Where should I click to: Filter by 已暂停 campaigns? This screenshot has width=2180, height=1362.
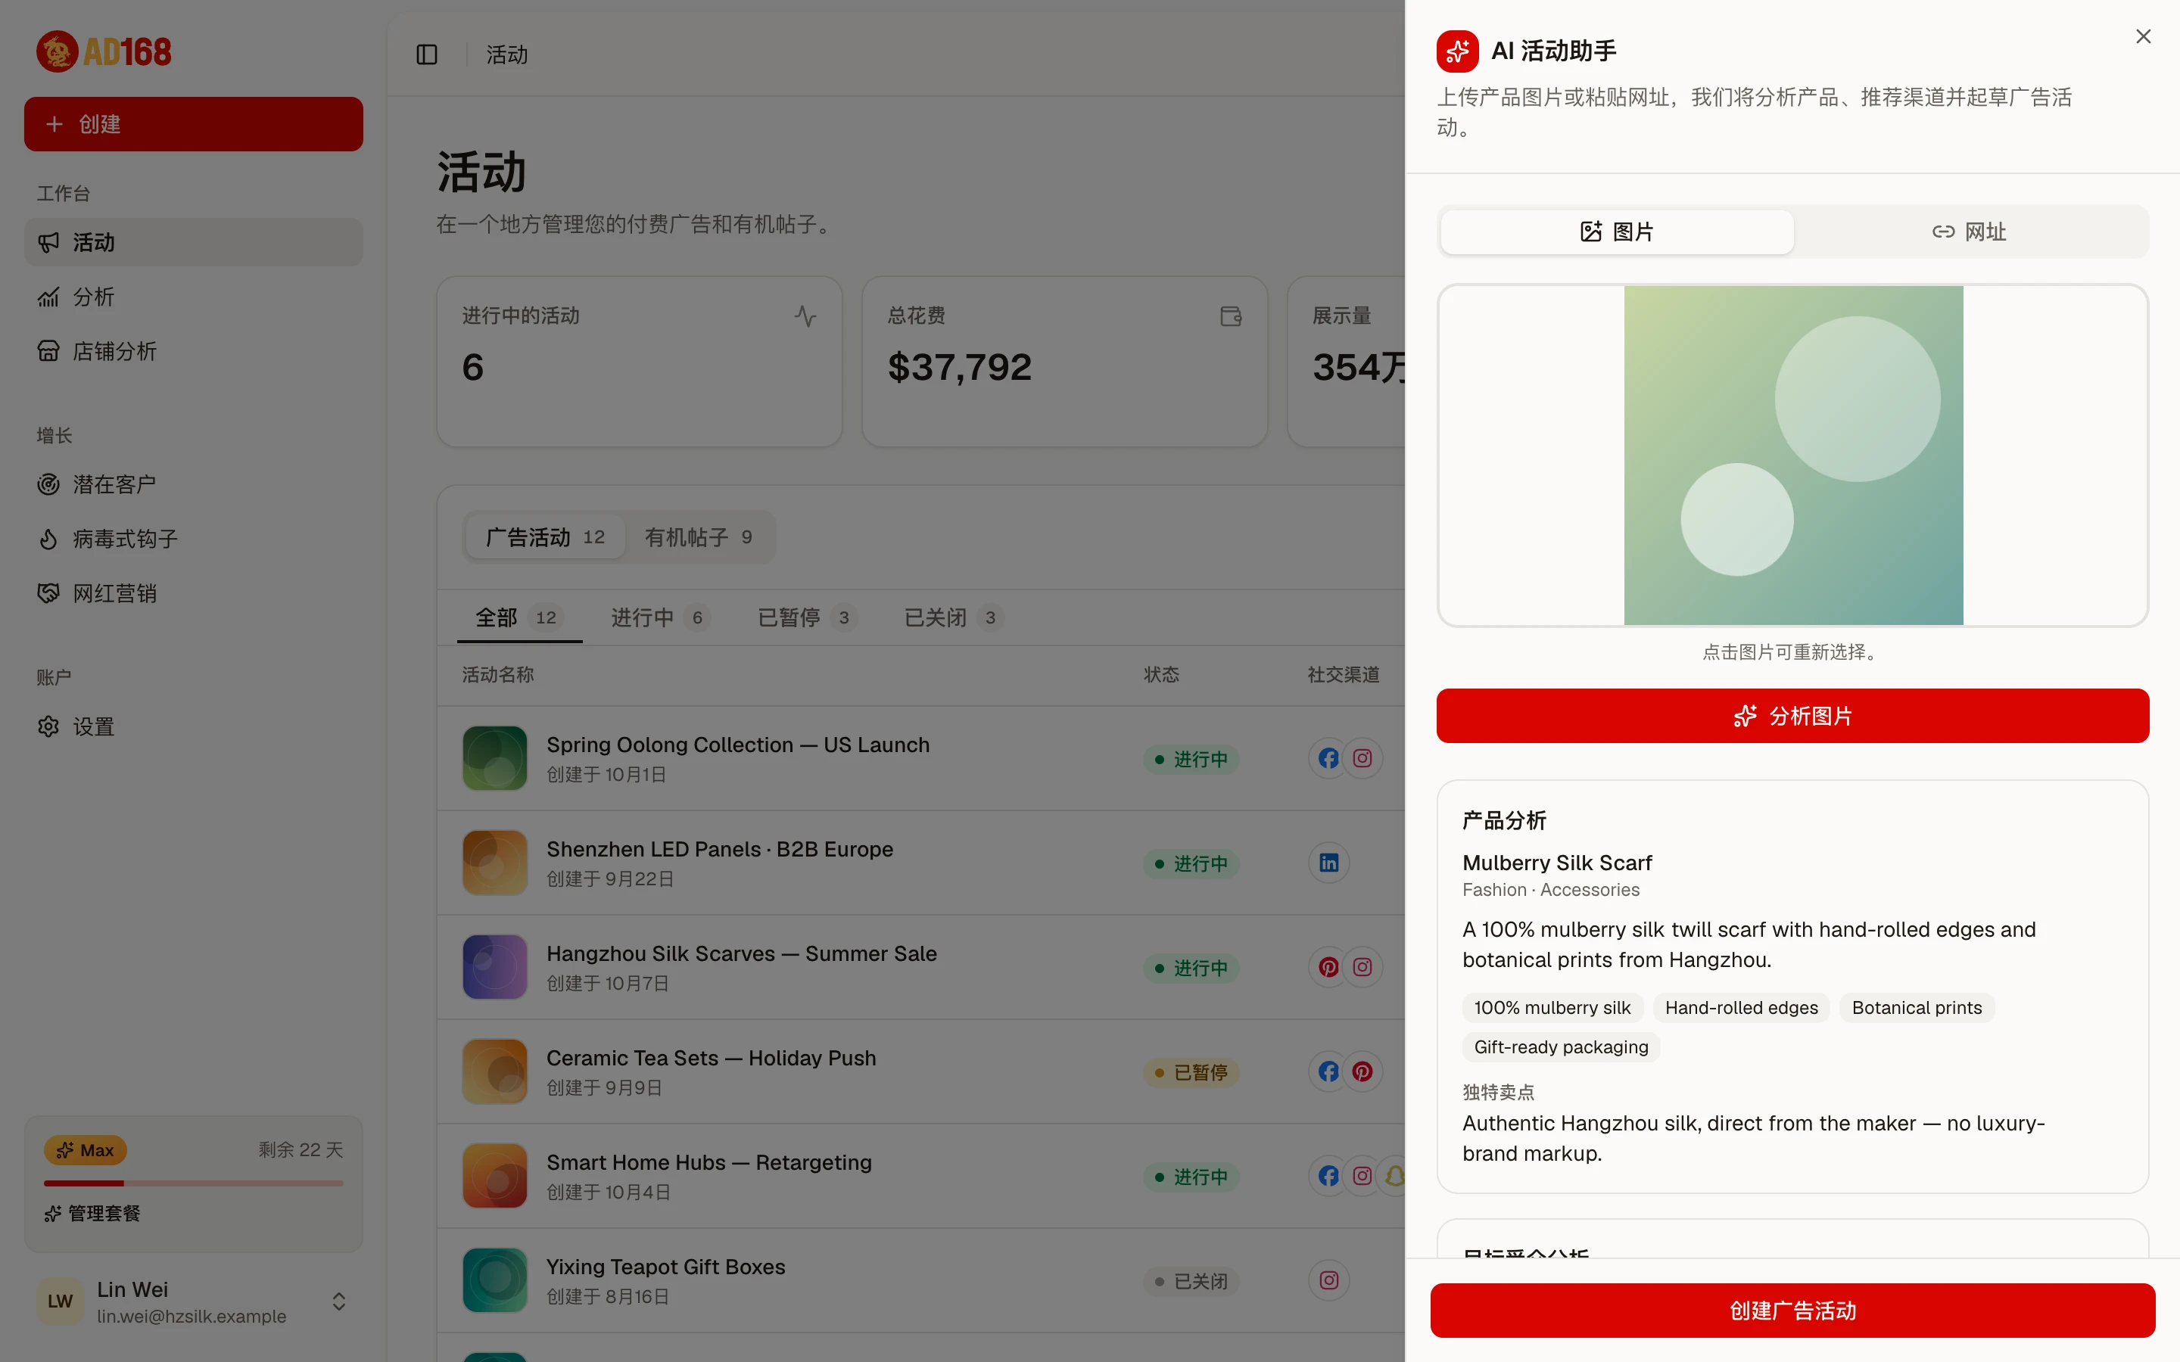[x=807, y=618]
